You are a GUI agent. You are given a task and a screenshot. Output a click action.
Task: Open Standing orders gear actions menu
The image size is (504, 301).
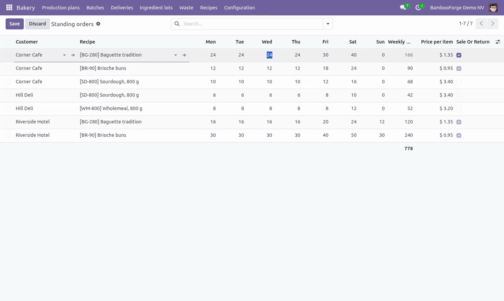[x=98, y=24]
